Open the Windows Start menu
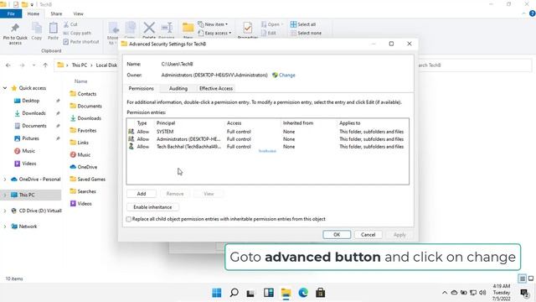The image size is (536, 302). [x=217, y=293]
